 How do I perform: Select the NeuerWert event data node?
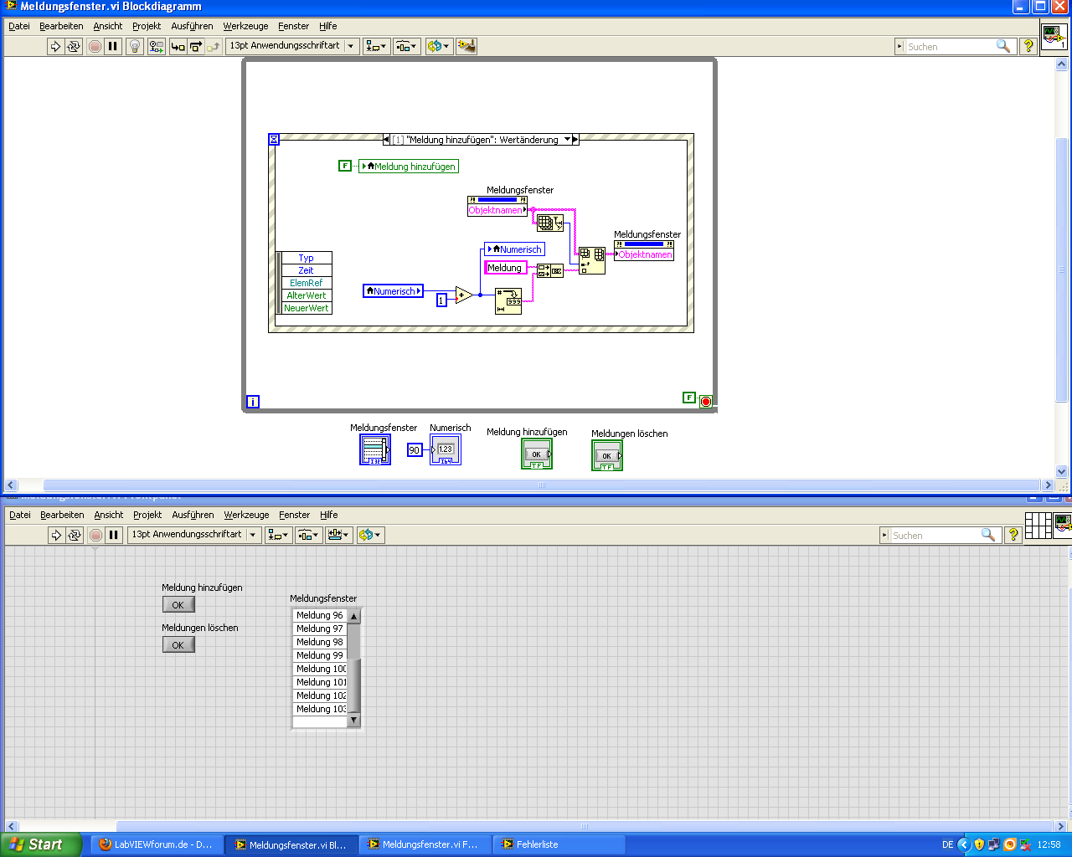[307, 308]
